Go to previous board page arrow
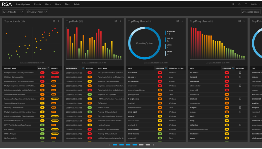The height and width of the screenshot is (149, 262). pos(109,145)
